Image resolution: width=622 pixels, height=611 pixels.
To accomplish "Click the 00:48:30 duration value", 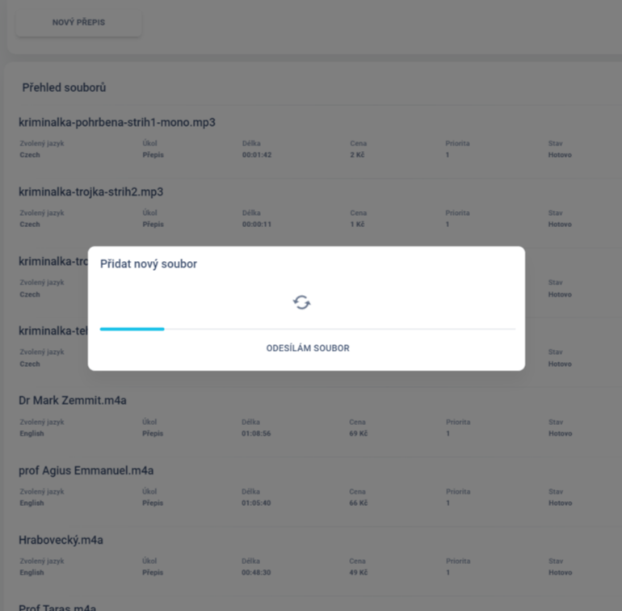I will point(256,572).
